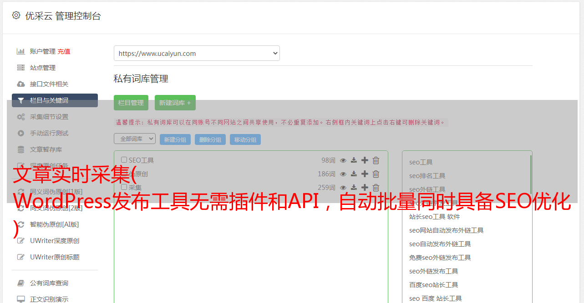This screenshot has height=303, width=584.
Task: Click the plus icon on the 186词 row
Action: [x=365, y=174]
